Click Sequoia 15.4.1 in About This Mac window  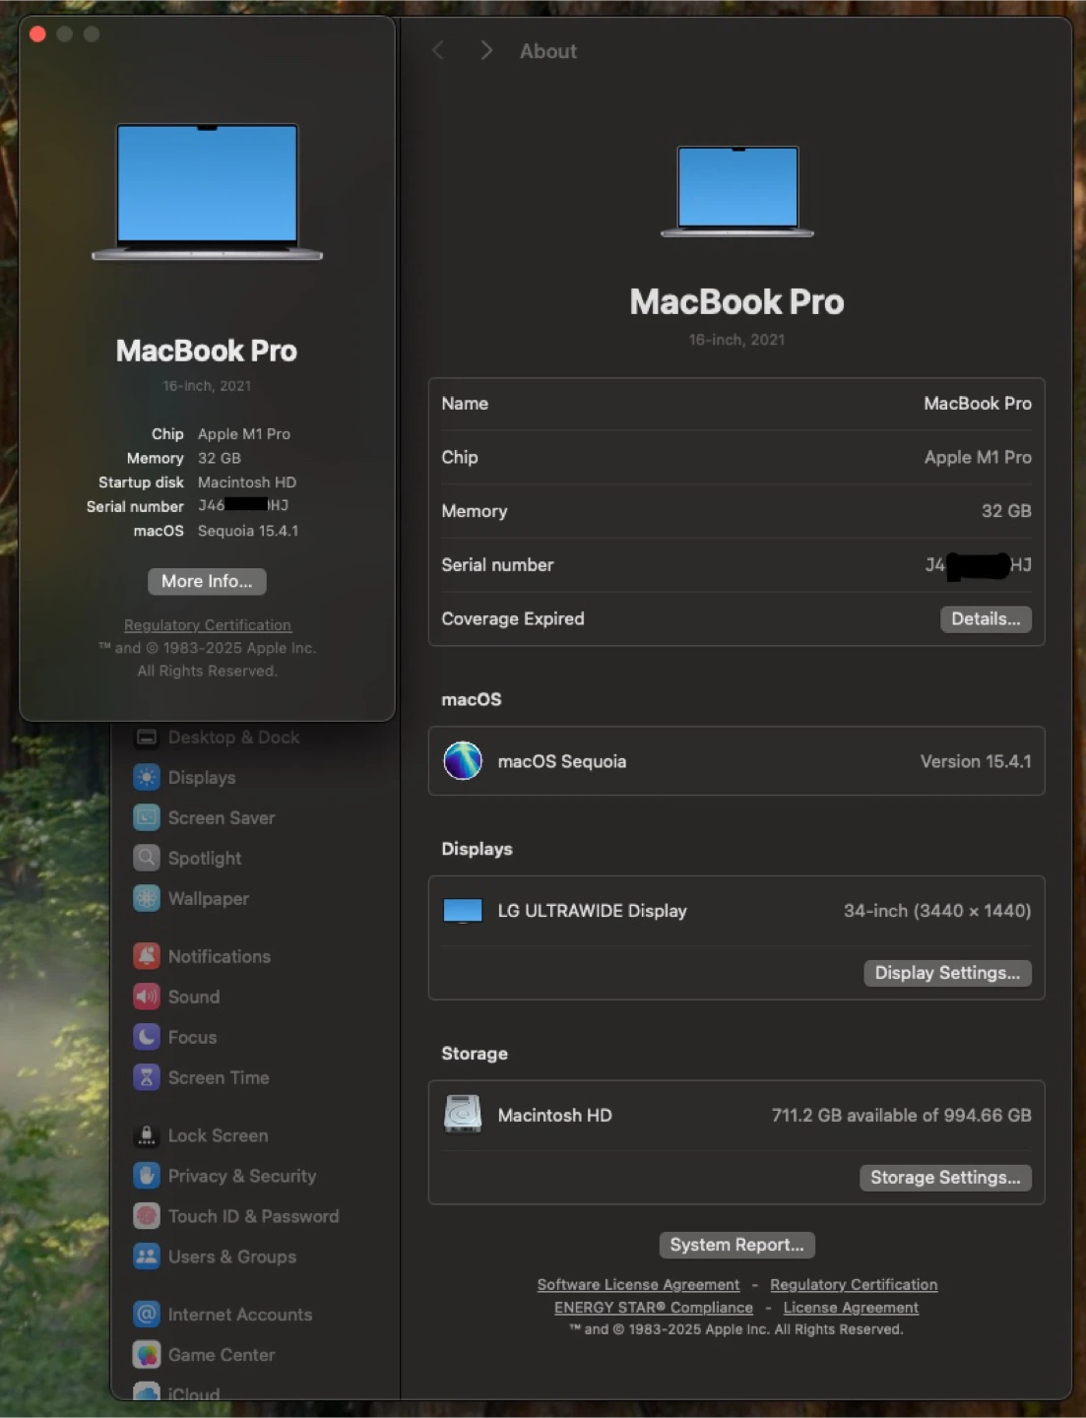point(248,531)
